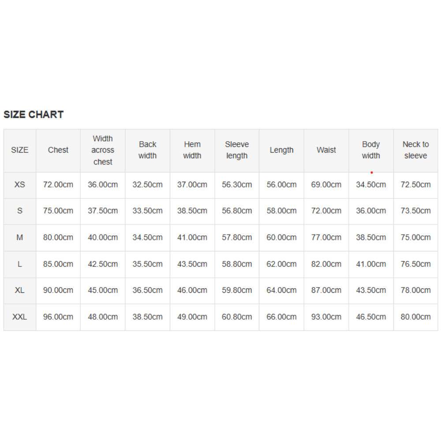The height and width of the screenshot is (441, 441).
Task: Click the Length column header
Action: click(281, 150)
